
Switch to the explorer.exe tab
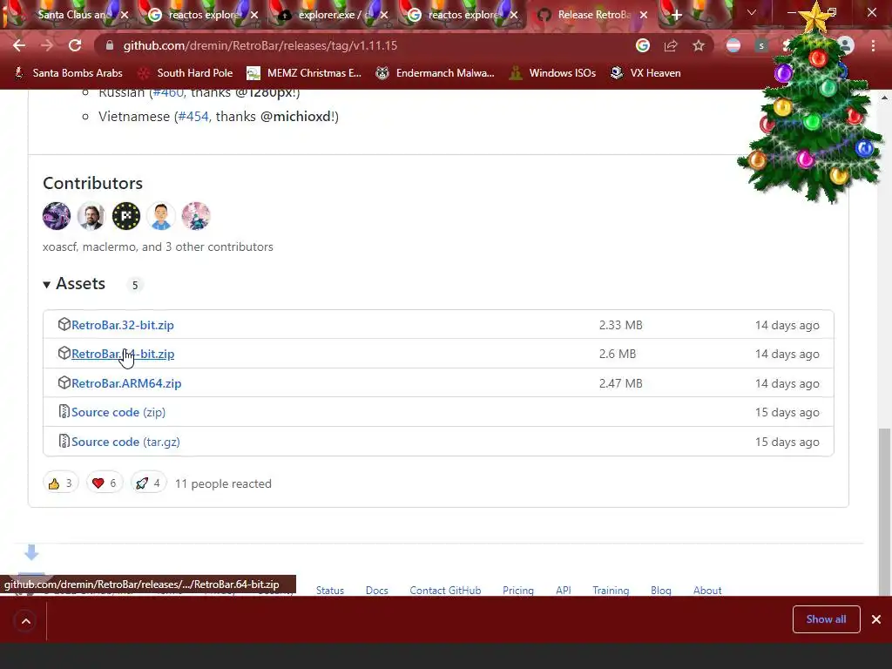point(334,15)
